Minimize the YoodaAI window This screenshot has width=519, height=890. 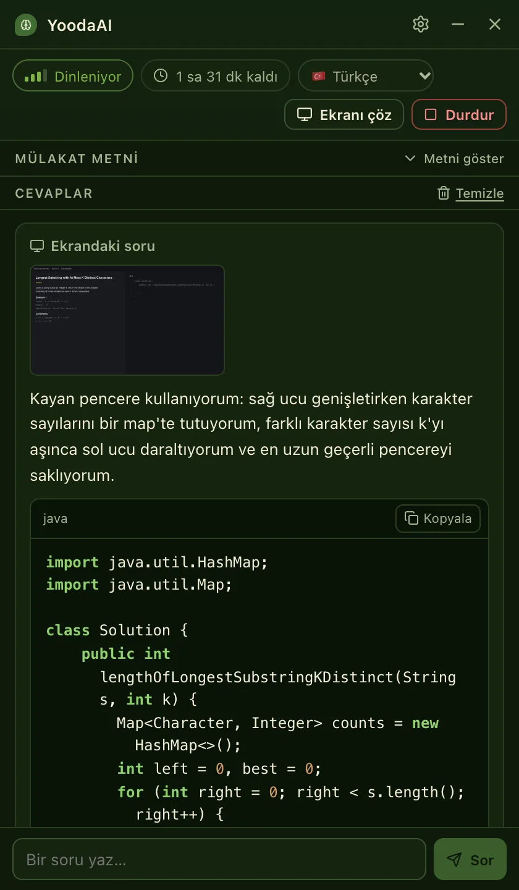click(458, 24)
